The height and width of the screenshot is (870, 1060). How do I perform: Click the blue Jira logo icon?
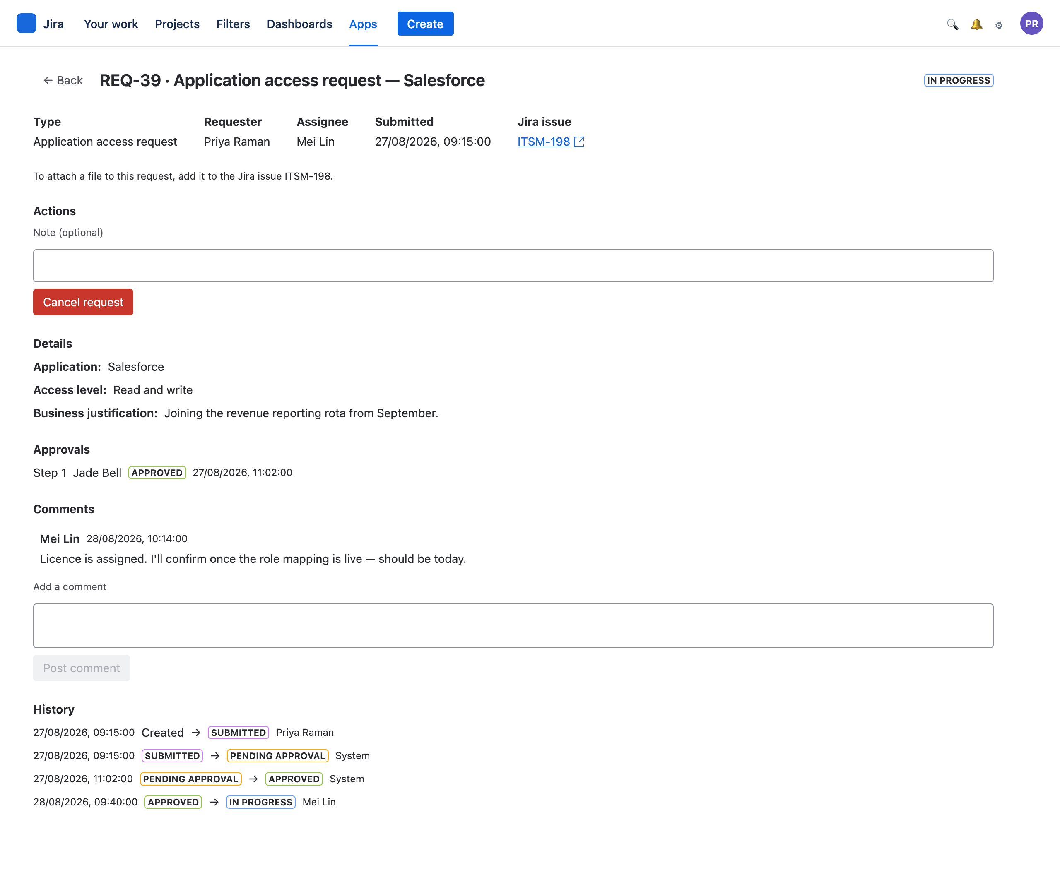click(26, 24)
